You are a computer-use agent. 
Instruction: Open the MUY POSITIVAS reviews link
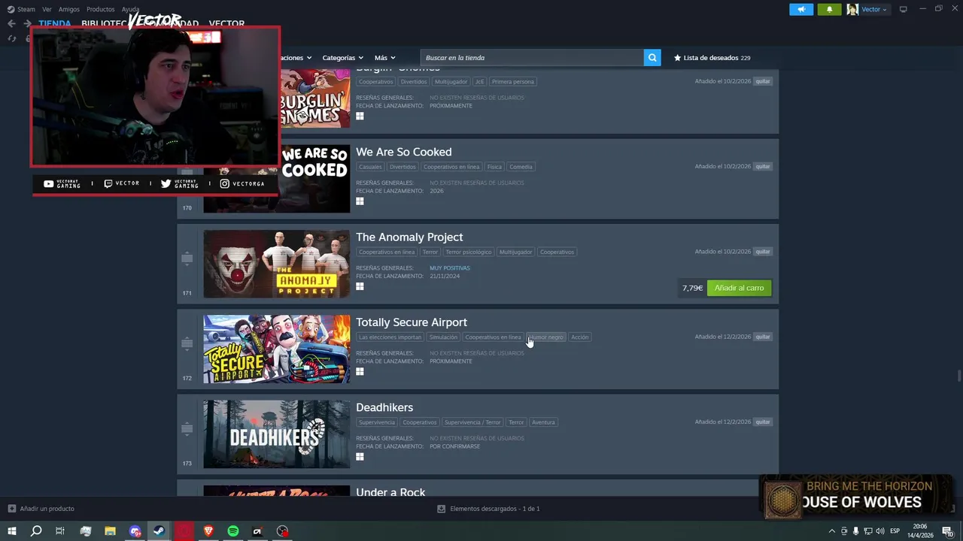tap(450, 268)
